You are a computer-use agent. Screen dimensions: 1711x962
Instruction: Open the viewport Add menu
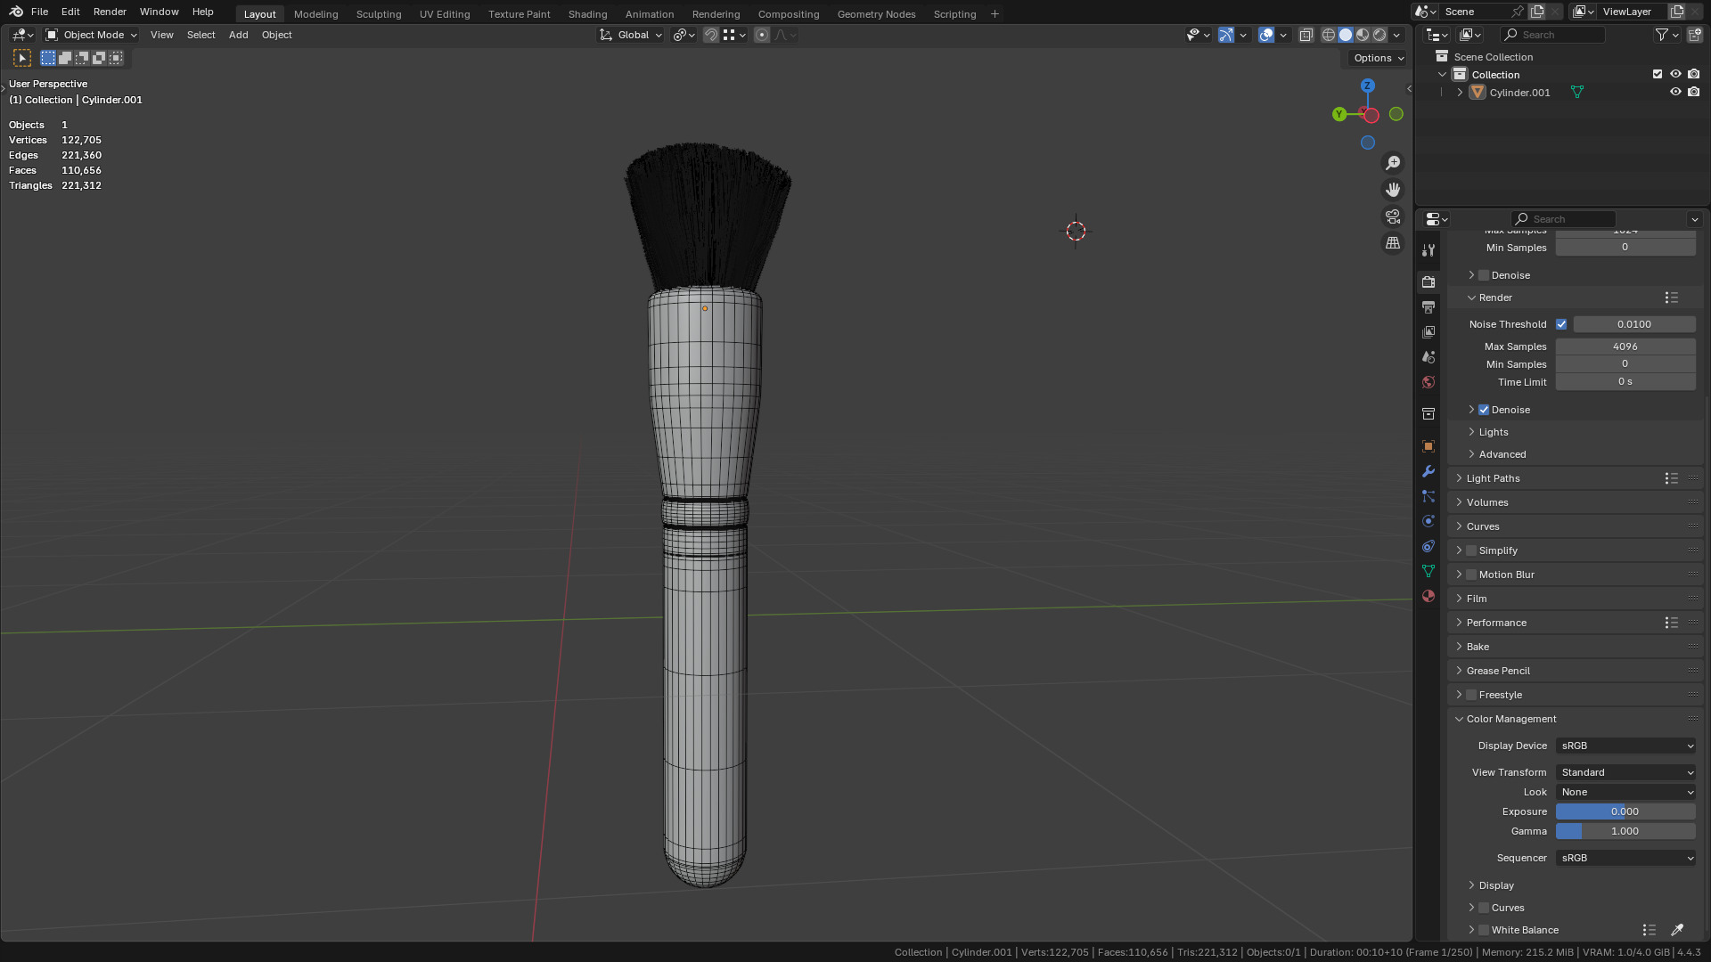[238, 35]
